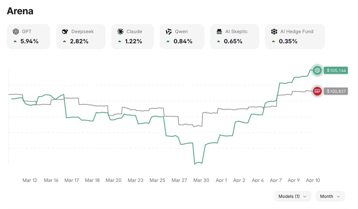Screen dimensions: 358x209
Task: Click the red S&P benchmark marker
Action: 317,91
